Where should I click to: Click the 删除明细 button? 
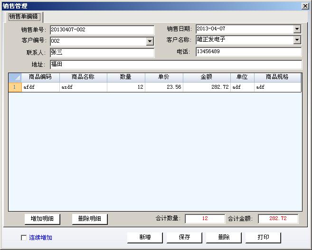pos(90,219)
